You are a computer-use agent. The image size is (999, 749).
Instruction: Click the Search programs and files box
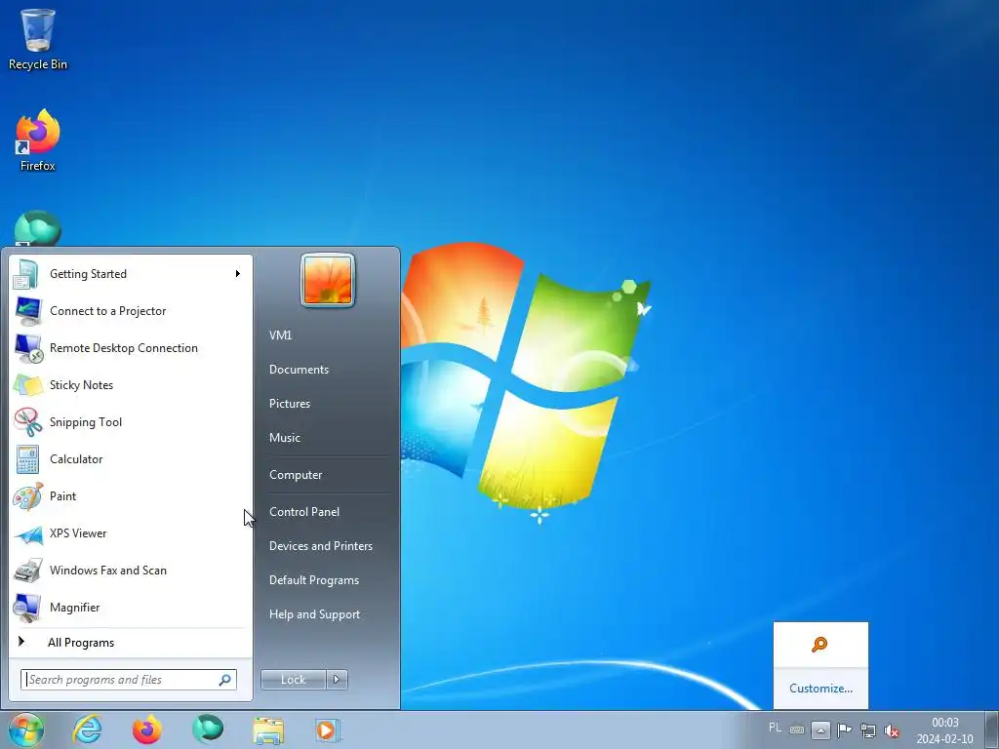[x=128, y=680]
